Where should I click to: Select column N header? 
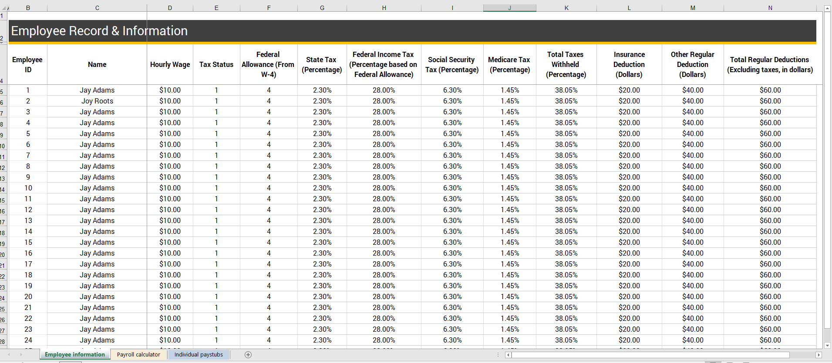[x=770, y=8]
